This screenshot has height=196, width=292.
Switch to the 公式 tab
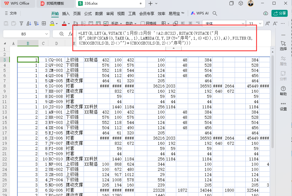[x=88, y=14]
